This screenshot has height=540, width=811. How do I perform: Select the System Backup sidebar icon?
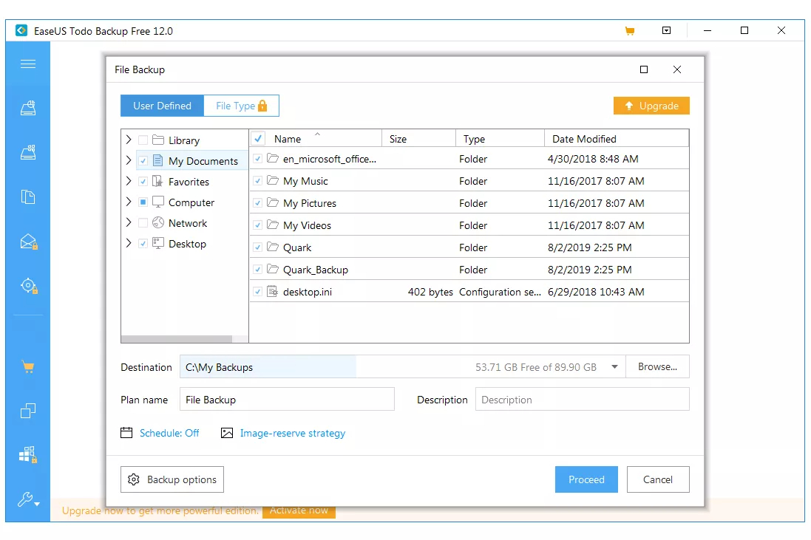pyautogui.click(x=28, y=152)
